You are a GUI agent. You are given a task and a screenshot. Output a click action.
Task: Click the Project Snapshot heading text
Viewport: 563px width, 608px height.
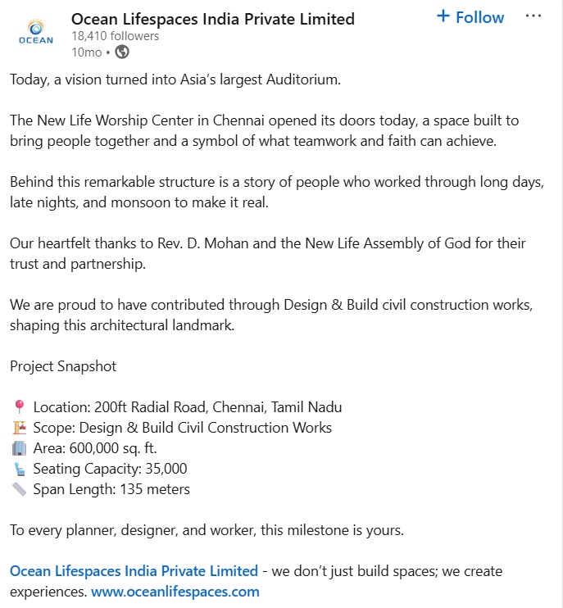click(x=63, y=366)
